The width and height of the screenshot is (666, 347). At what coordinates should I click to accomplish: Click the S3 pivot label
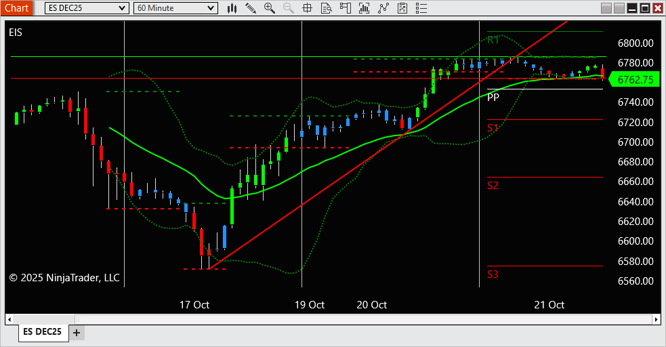click(x=493, y=274)
